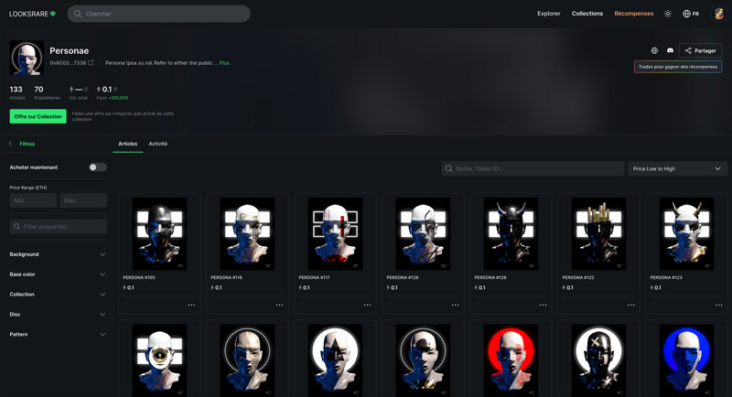Screen dimensions: 732x397
Task: Expand the Pattern filter
Action: click(58, 335)
